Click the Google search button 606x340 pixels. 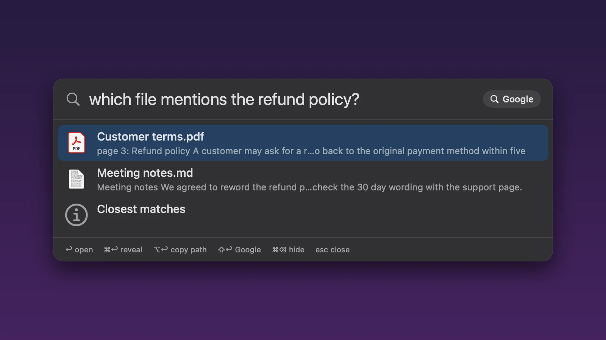[x=512, y=99]
